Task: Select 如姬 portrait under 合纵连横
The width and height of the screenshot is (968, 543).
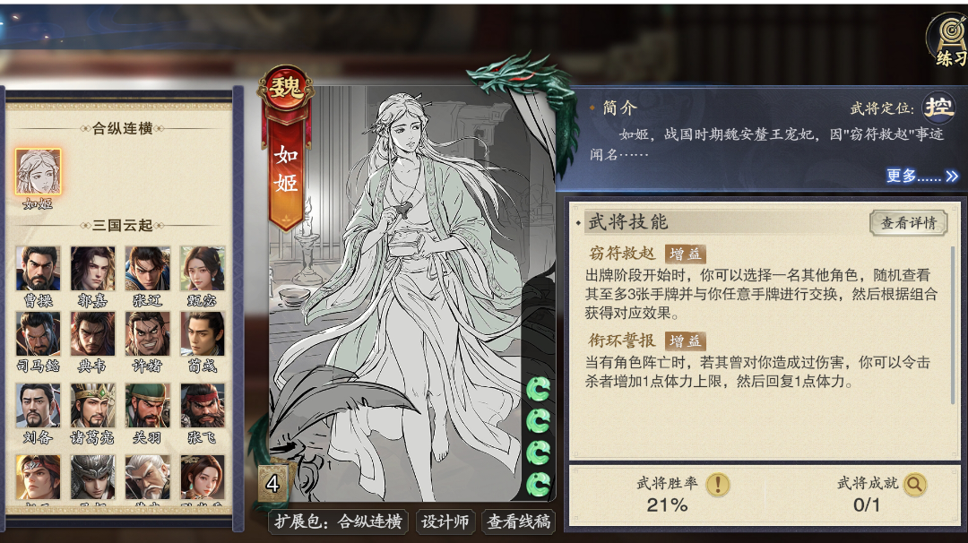Action: [39, 171]
